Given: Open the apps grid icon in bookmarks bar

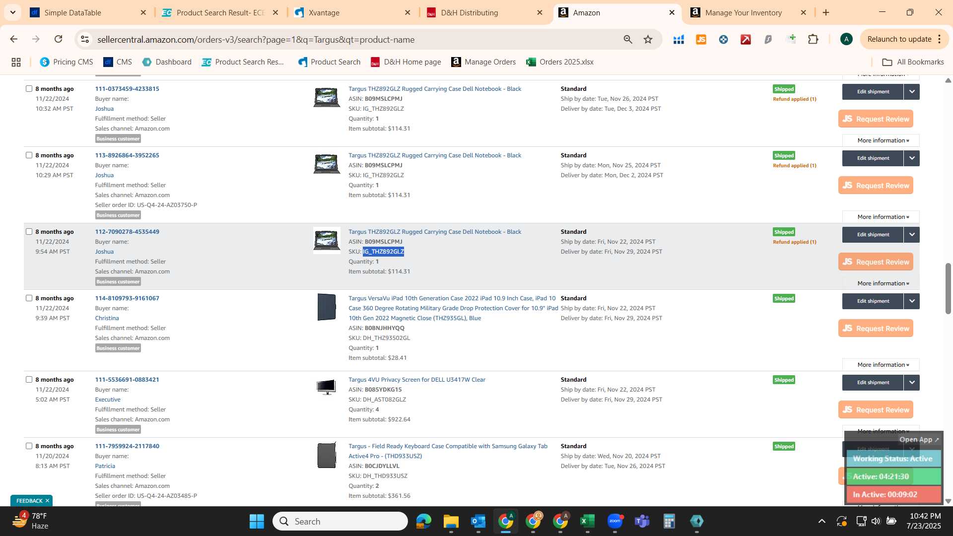Looking at the screenshot, I should [16, 62].
